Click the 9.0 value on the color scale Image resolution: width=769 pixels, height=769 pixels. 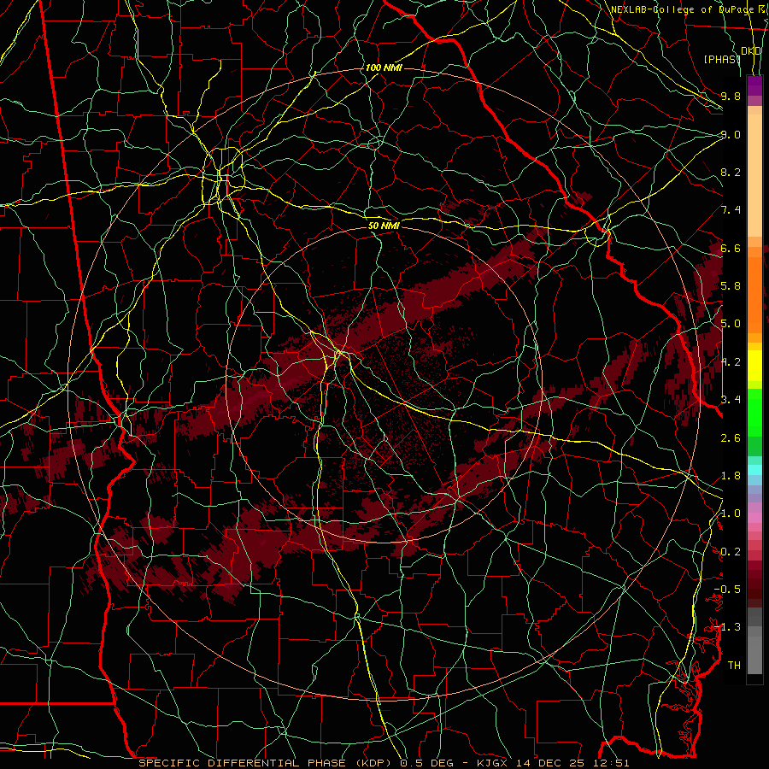pos(731,134)
